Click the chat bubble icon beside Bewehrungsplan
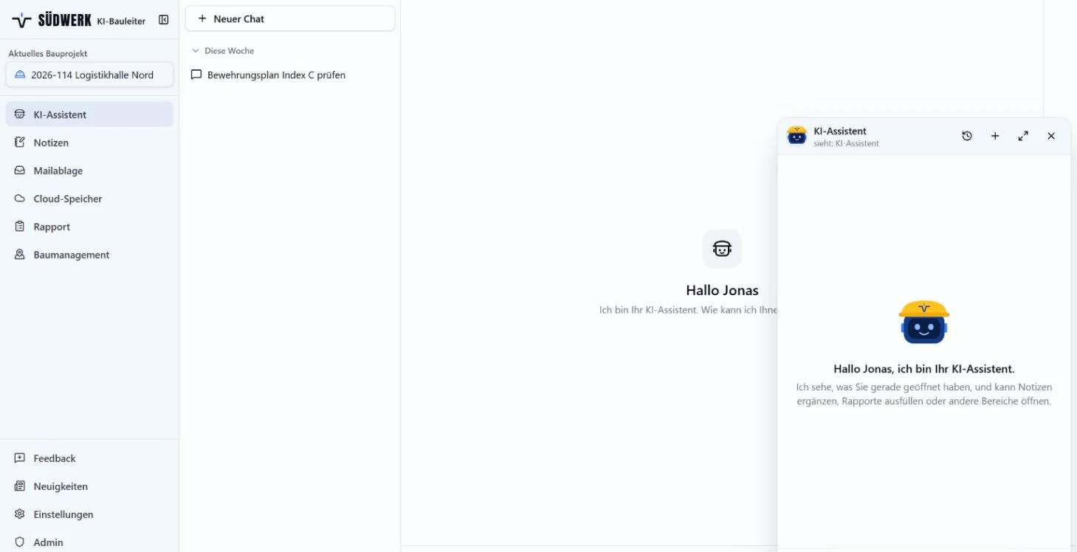The width and height of the screenshot is (1077, 552). click(x=196, y=75)
